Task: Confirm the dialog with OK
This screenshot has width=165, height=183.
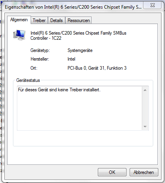Action: pos(112,172)
